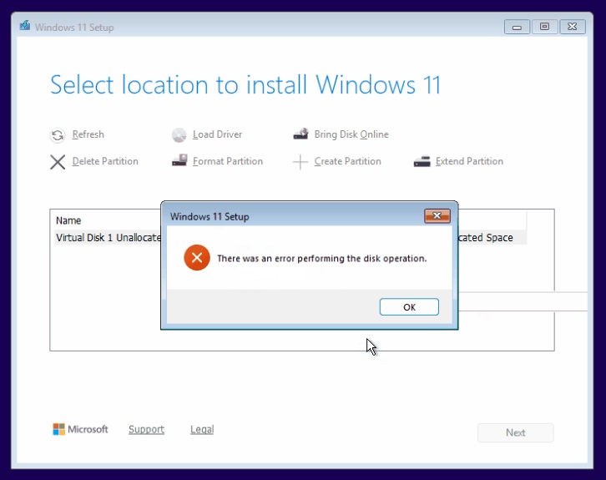The width and height of the screenshot is (606, 480).
Task: Click the error message text in the dialog
Action: click(322, 259)
